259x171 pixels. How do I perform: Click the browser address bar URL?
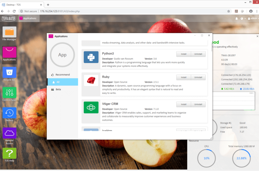point(60,11)
